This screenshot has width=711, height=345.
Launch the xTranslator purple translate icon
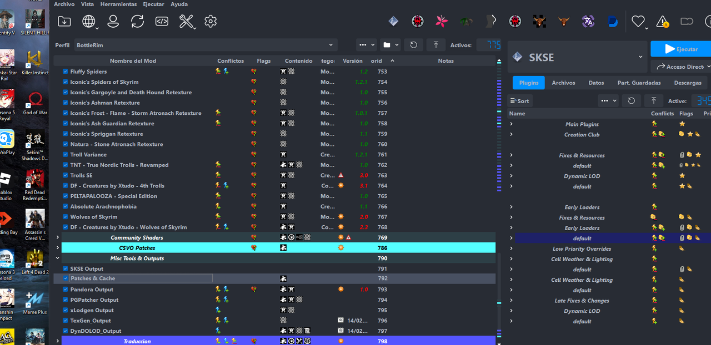[588, 22]
